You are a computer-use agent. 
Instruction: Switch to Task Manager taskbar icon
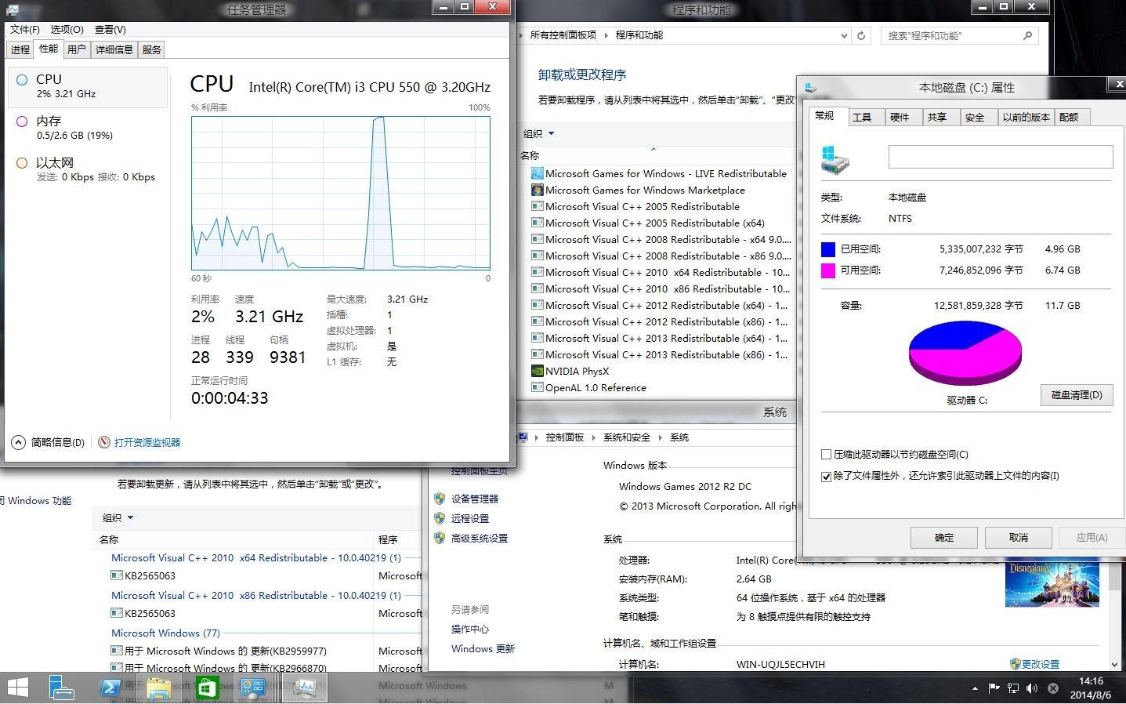[x=302, y=688]
